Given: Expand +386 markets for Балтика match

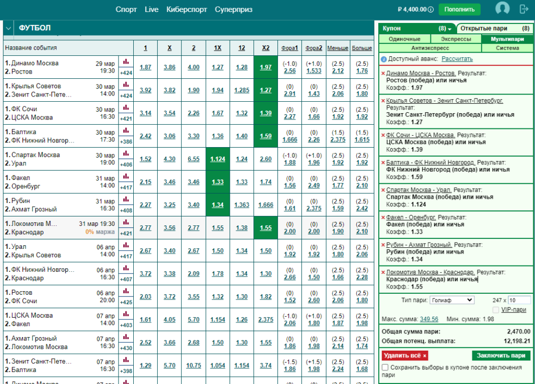Looking at the screenshot, I should (126, 141).
